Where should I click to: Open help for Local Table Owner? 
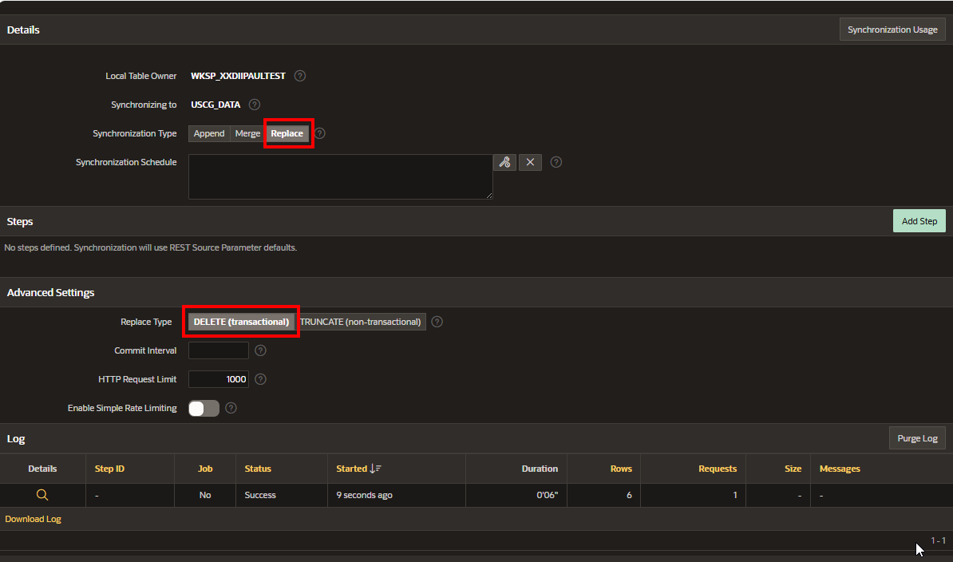[x=299, y=76]
